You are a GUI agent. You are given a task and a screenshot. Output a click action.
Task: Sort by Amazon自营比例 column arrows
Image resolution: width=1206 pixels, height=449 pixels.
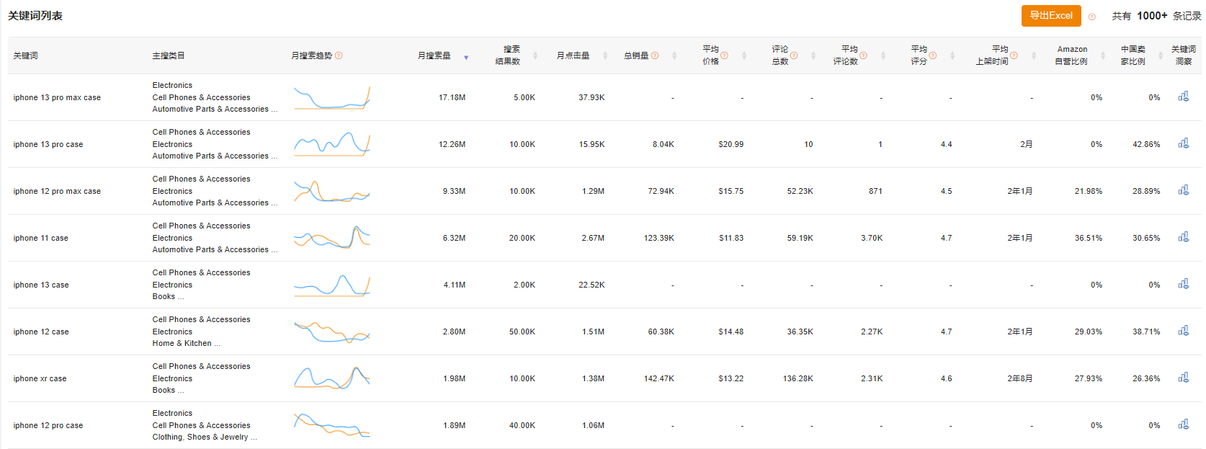pyautogui.click(x=1103, y=55)
